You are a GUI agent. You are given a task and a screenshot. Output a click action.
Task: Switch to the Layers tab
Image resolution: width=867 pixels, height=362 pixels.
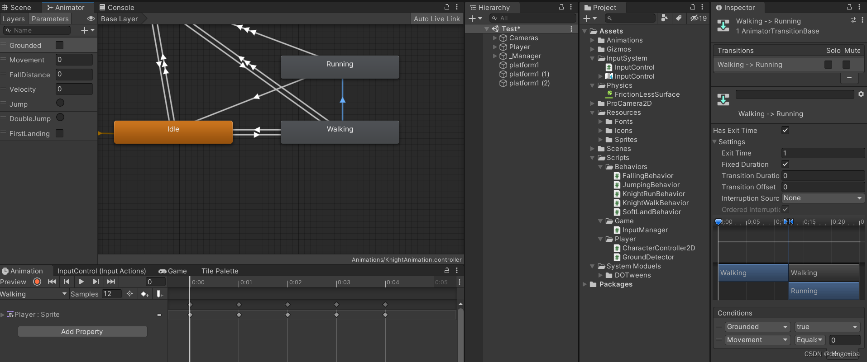[x=14, y=19]
